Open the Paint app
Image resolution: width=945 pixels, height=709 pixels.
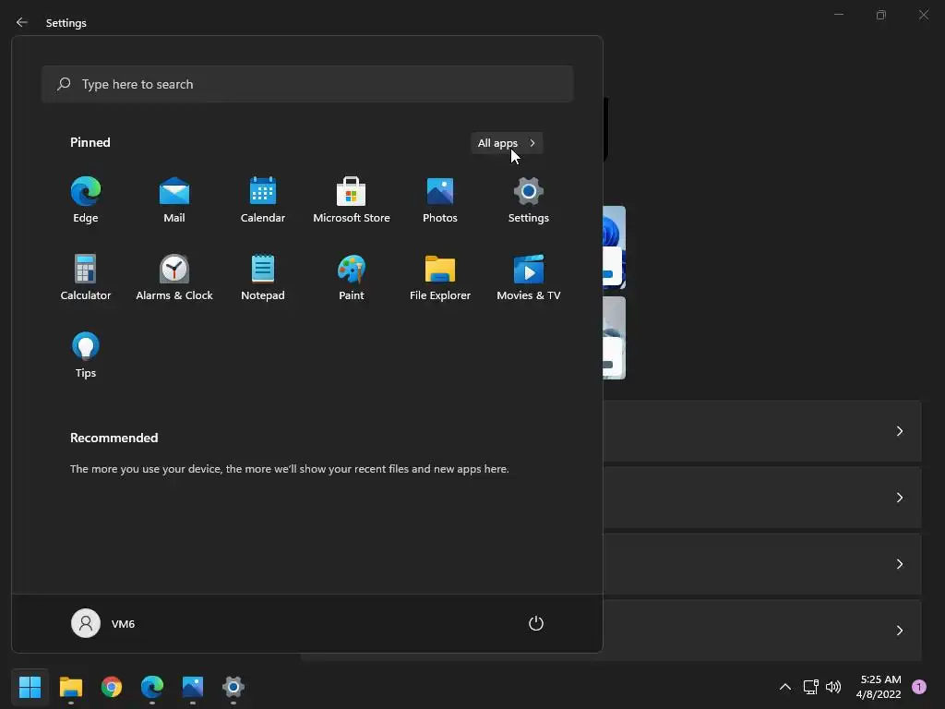352,277
